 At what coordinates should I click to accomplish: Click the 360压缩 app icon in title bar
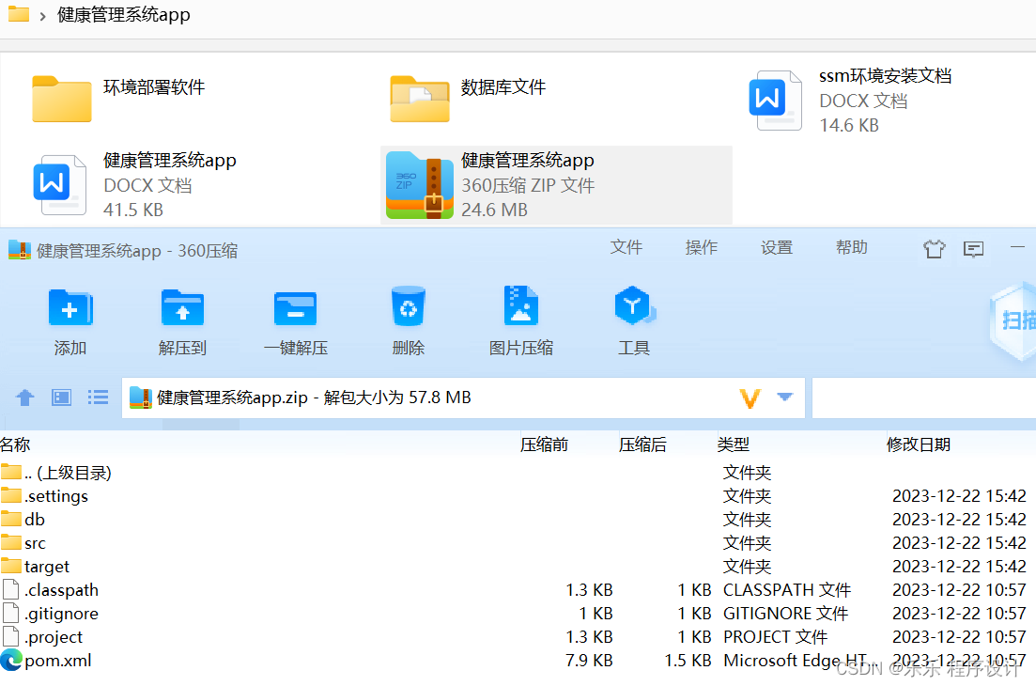(19, 250)
